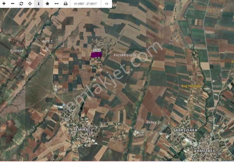Center map with the crosshair icon
The width and height of the screenshot is (234, 162).
pos(30,4)
